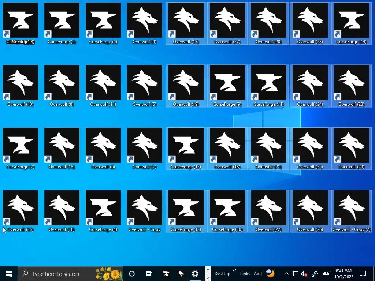Select the Overwolf (20) shortcut
Screen dimensions: 375x281
tap(268, 23)
